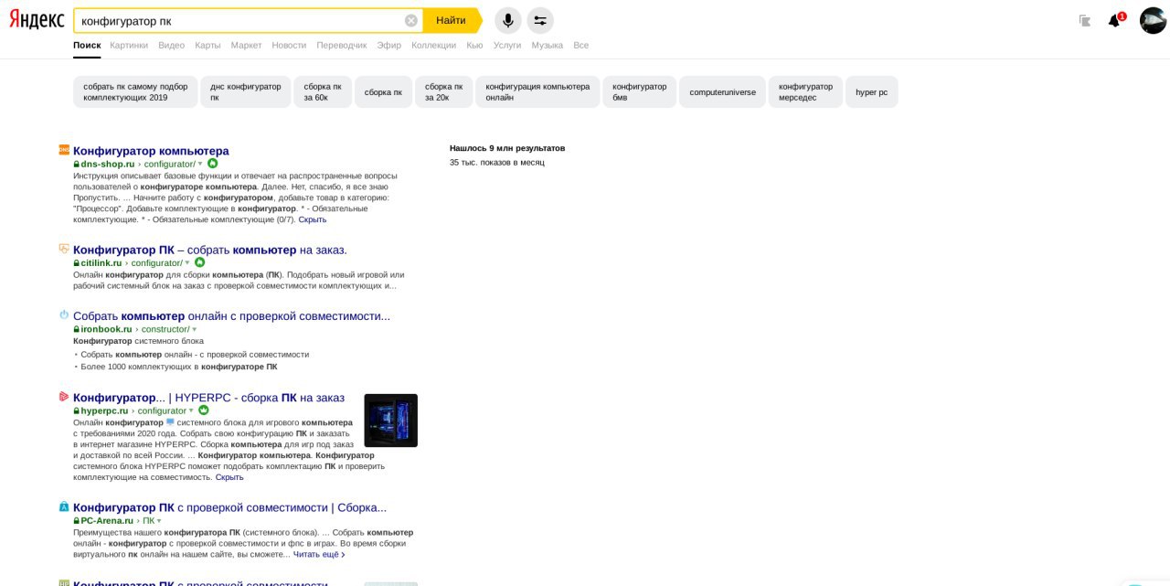Clear the search query with the X icon

point(411,20)
